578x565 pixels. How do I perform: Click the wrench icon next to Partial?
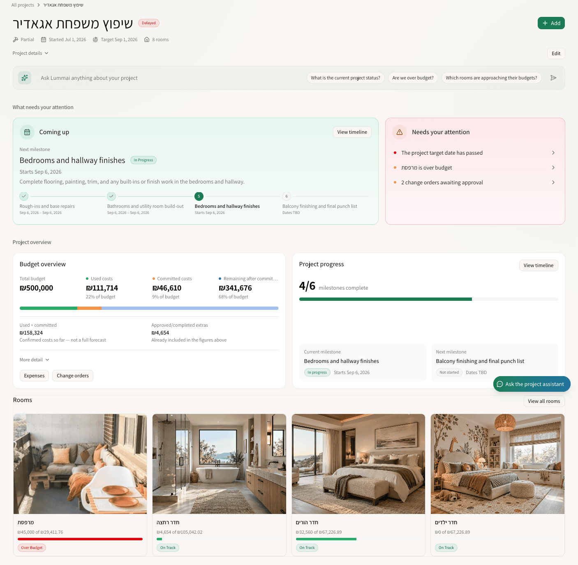(16, 40)
